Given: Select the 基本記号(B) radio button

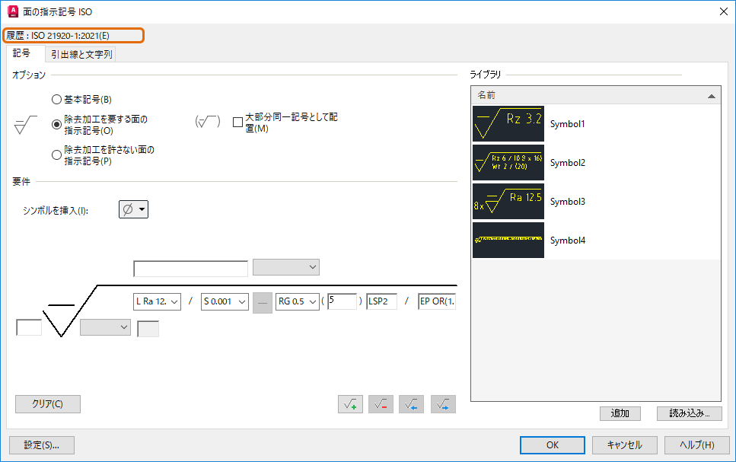Looking at the screenshot, I should coord(56,99).
